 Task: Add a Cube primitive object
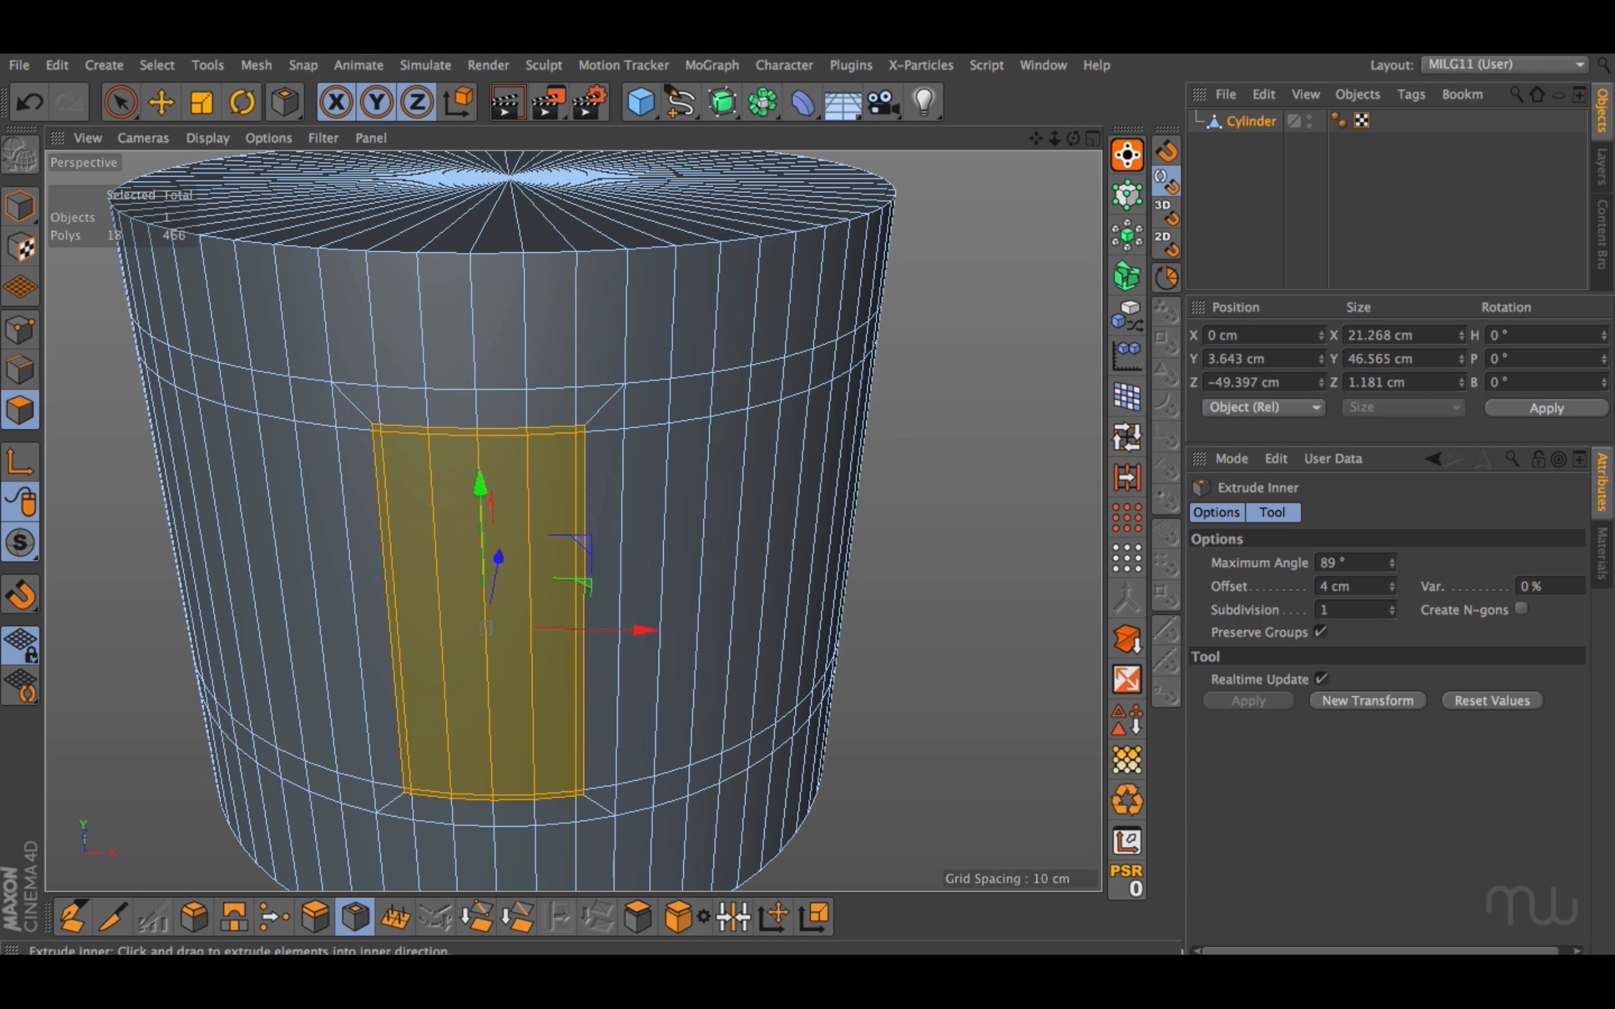(641, 102)
